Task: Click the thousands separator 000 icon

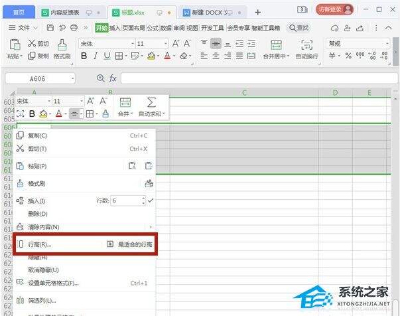Action: [x=360, y=55]
